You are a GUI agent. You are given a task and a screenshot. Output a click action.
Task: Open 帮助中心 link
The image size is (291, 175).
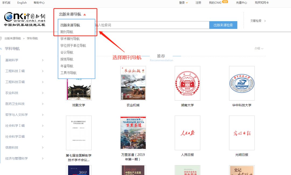tap(39, 3)
